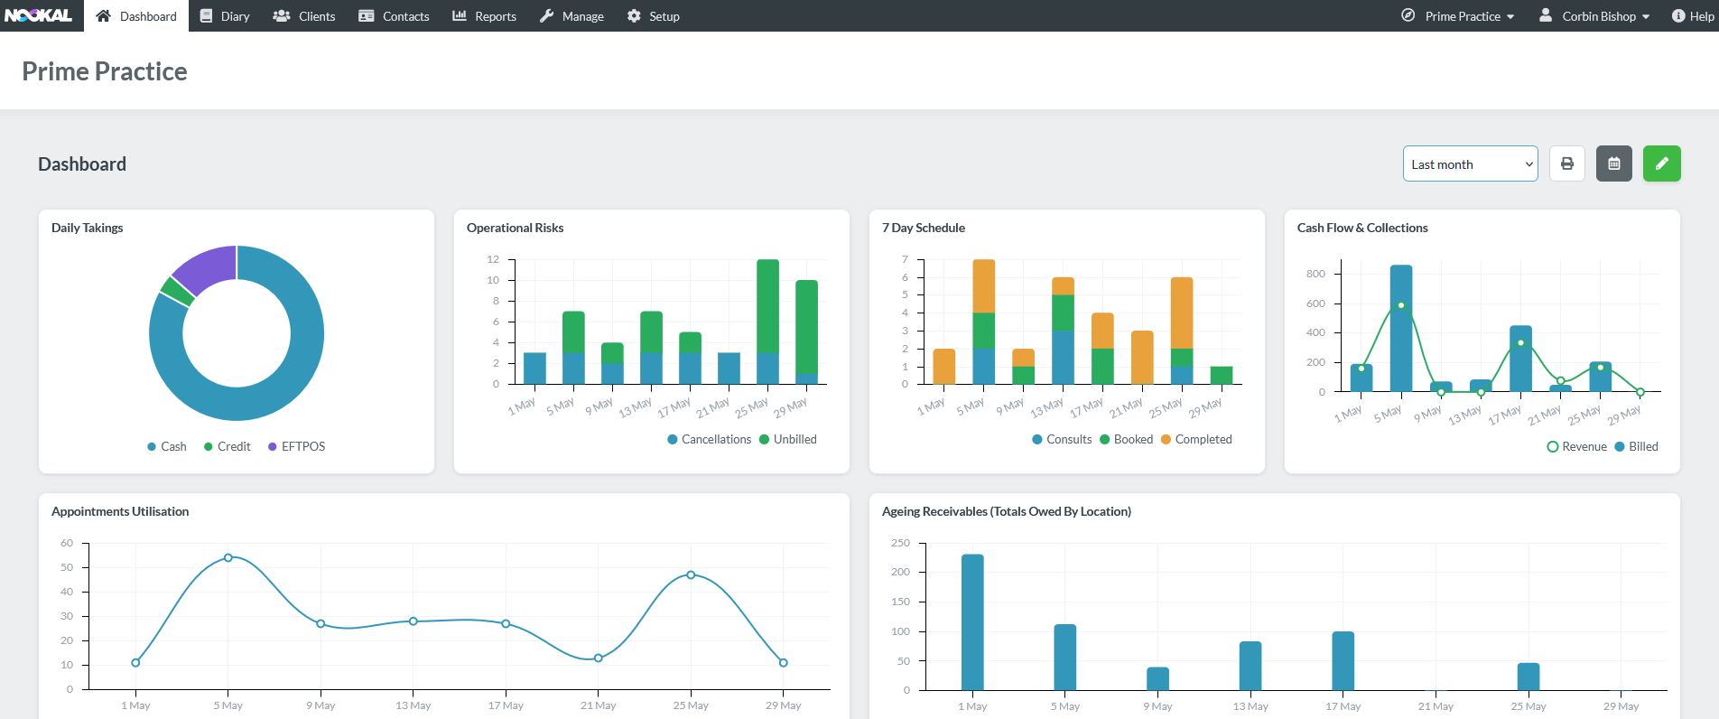Print the dashboard with printer button
1719x719 pixels.
[x=1567, y=163]
